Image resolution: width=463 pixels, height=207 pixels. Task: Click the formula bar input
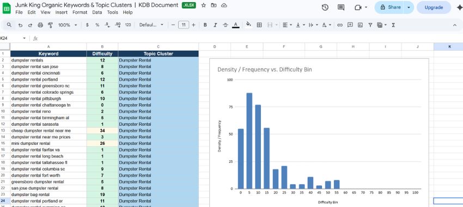251,38
